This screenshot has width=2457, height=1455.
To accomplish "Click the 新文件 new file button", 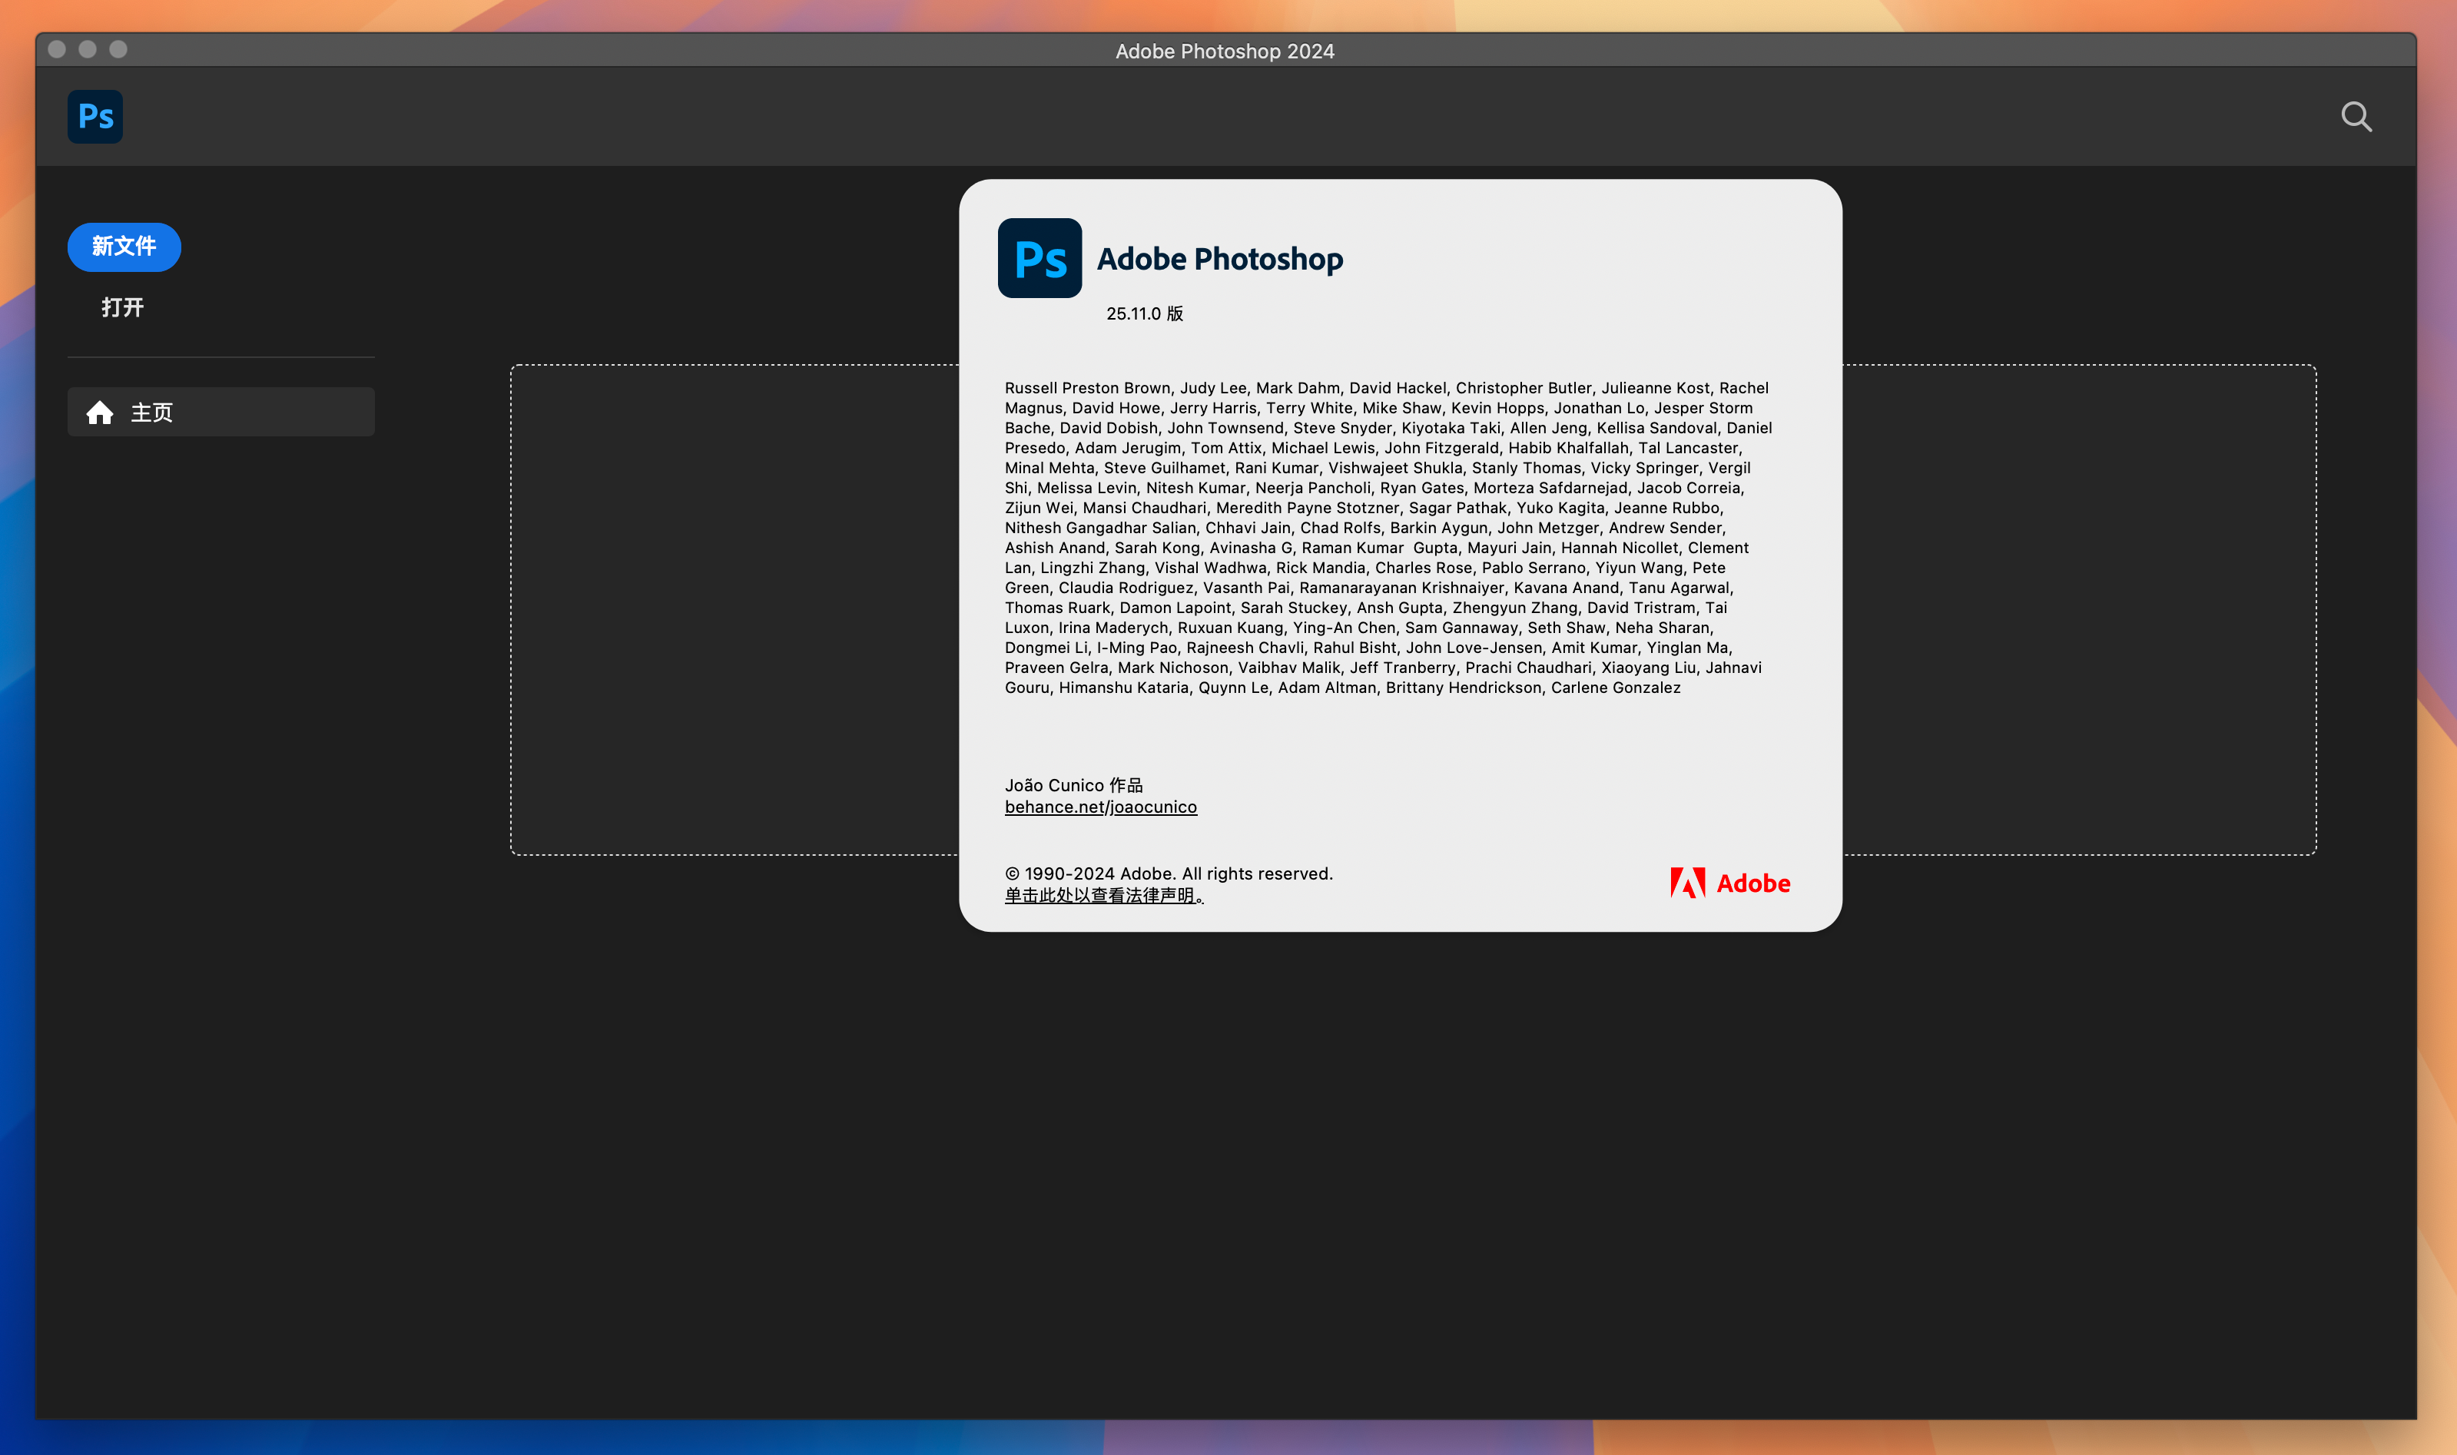I will point(124,246).
